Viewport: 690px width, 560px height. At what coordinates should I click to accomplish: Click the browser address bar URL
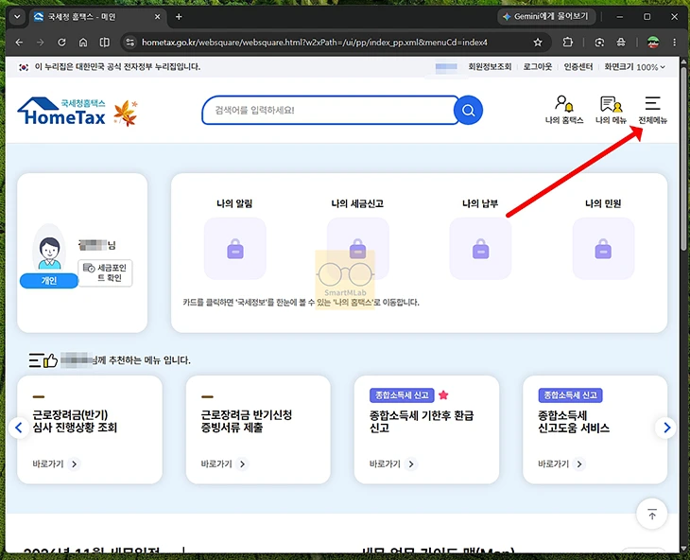pyautogui.click(x=314, y=43)
